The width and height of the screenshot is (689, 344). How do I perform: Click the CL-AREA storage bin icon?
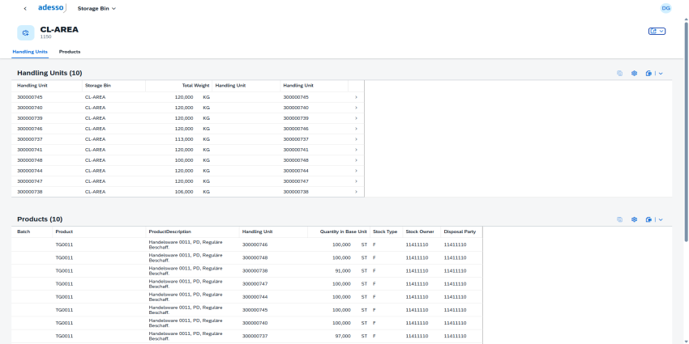[26, 32]
